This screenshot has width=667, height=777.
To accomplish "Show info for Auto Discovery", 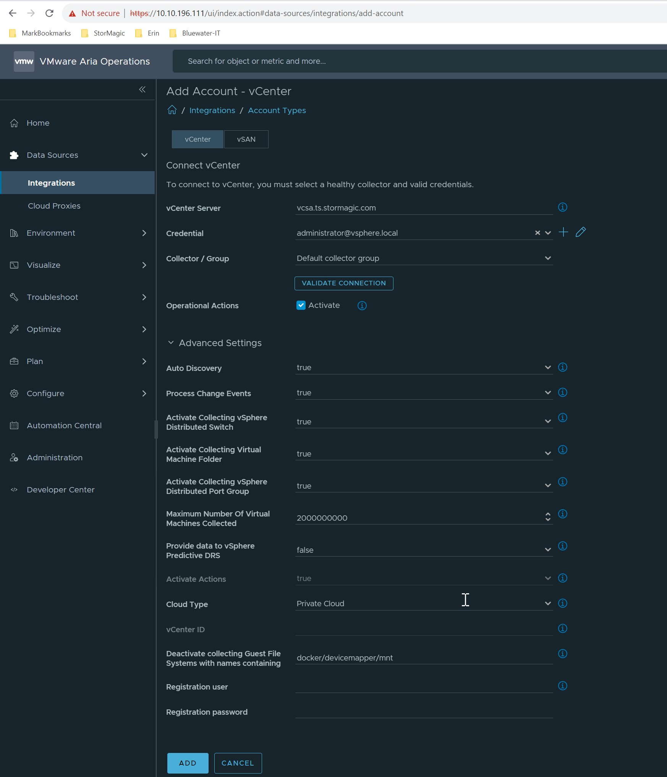I will (x=562, y=367).
